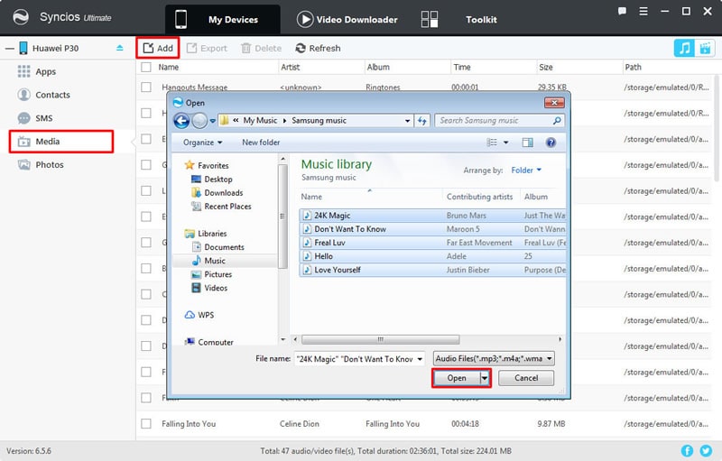Toggle the preview pane icon
This screenshot has width=722, height=461.
[527, 143]
